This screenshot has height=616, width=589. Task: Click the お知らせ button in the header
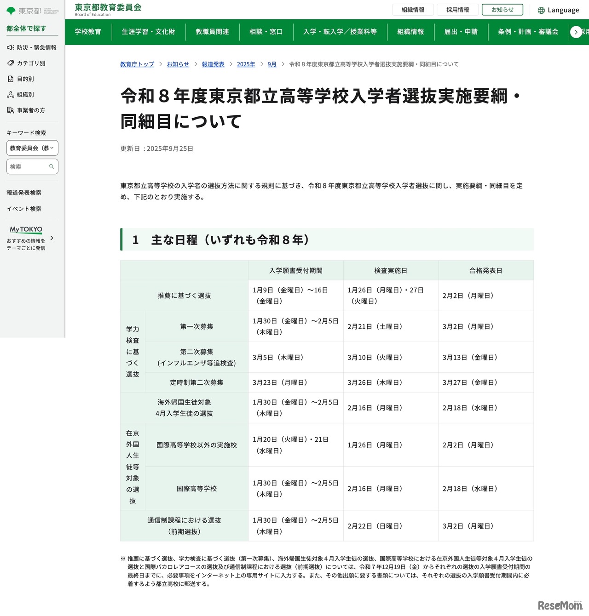(x=502, y=9)
